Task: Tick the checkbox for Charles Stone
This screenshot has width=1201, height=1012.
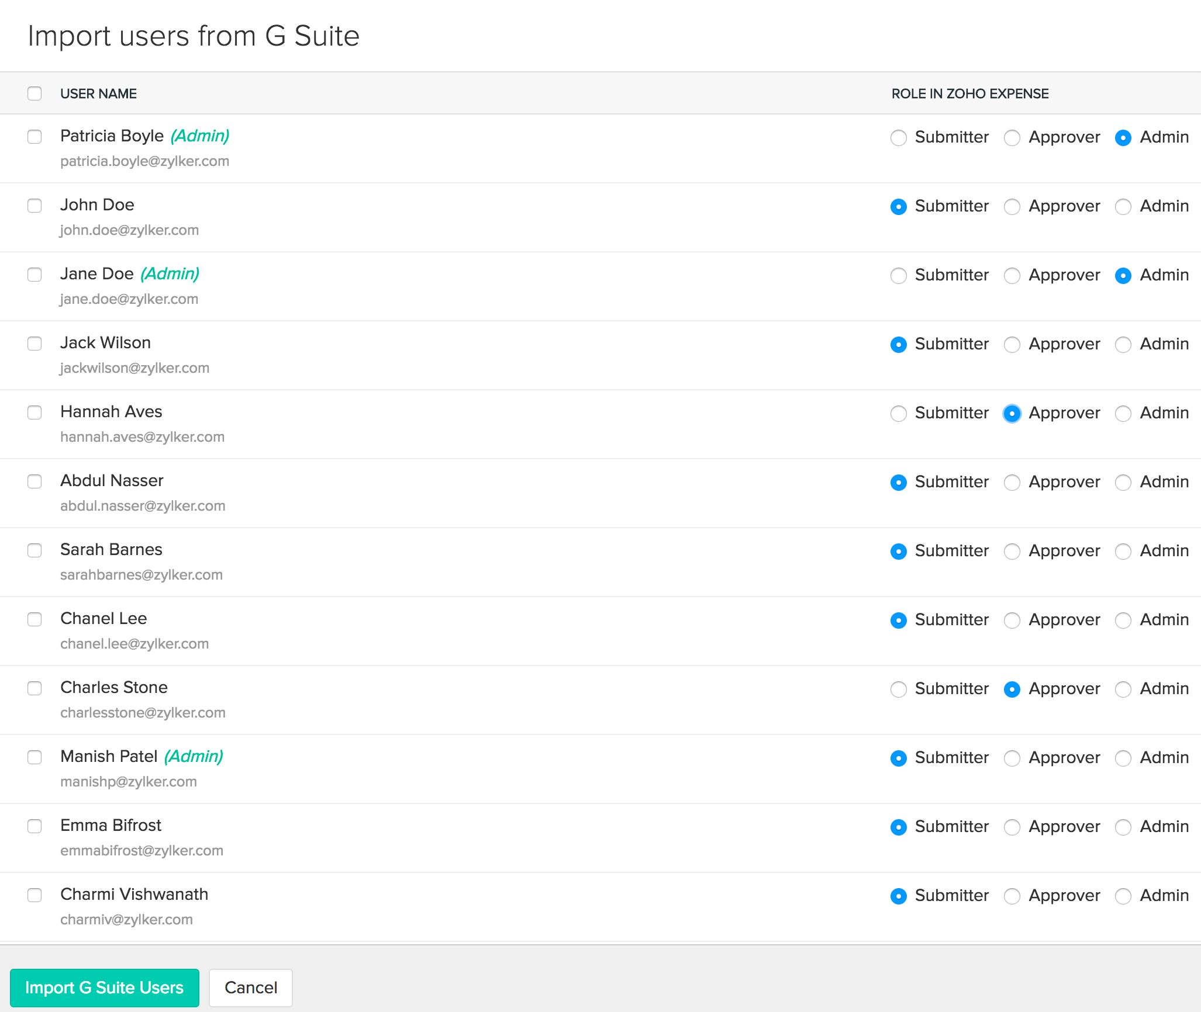Action: click(34, 688)
